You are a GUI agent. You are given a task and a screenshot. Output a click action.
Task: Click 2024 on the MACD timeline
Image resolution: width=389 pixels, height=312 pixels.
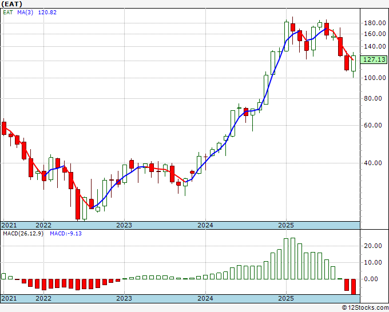205,298
